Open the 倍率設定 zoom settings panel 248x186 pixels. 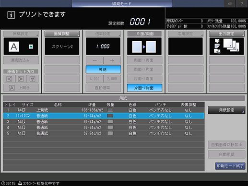(x=103, y=34)
